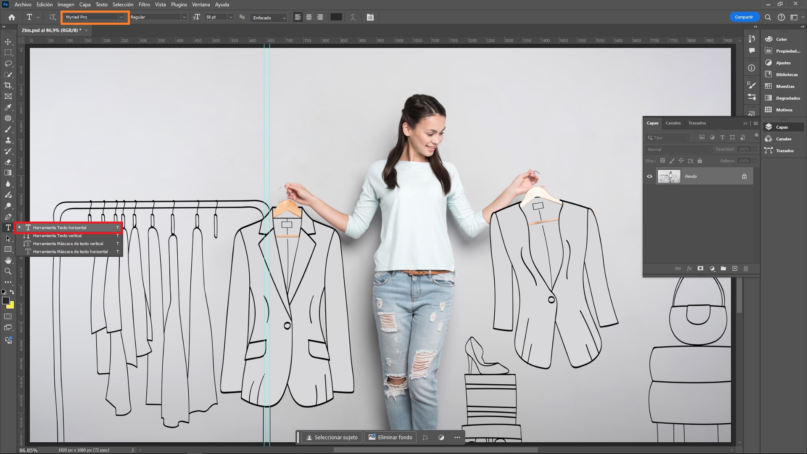
Task: Select the Clone Stamp tool
Action: click(8, 140)
